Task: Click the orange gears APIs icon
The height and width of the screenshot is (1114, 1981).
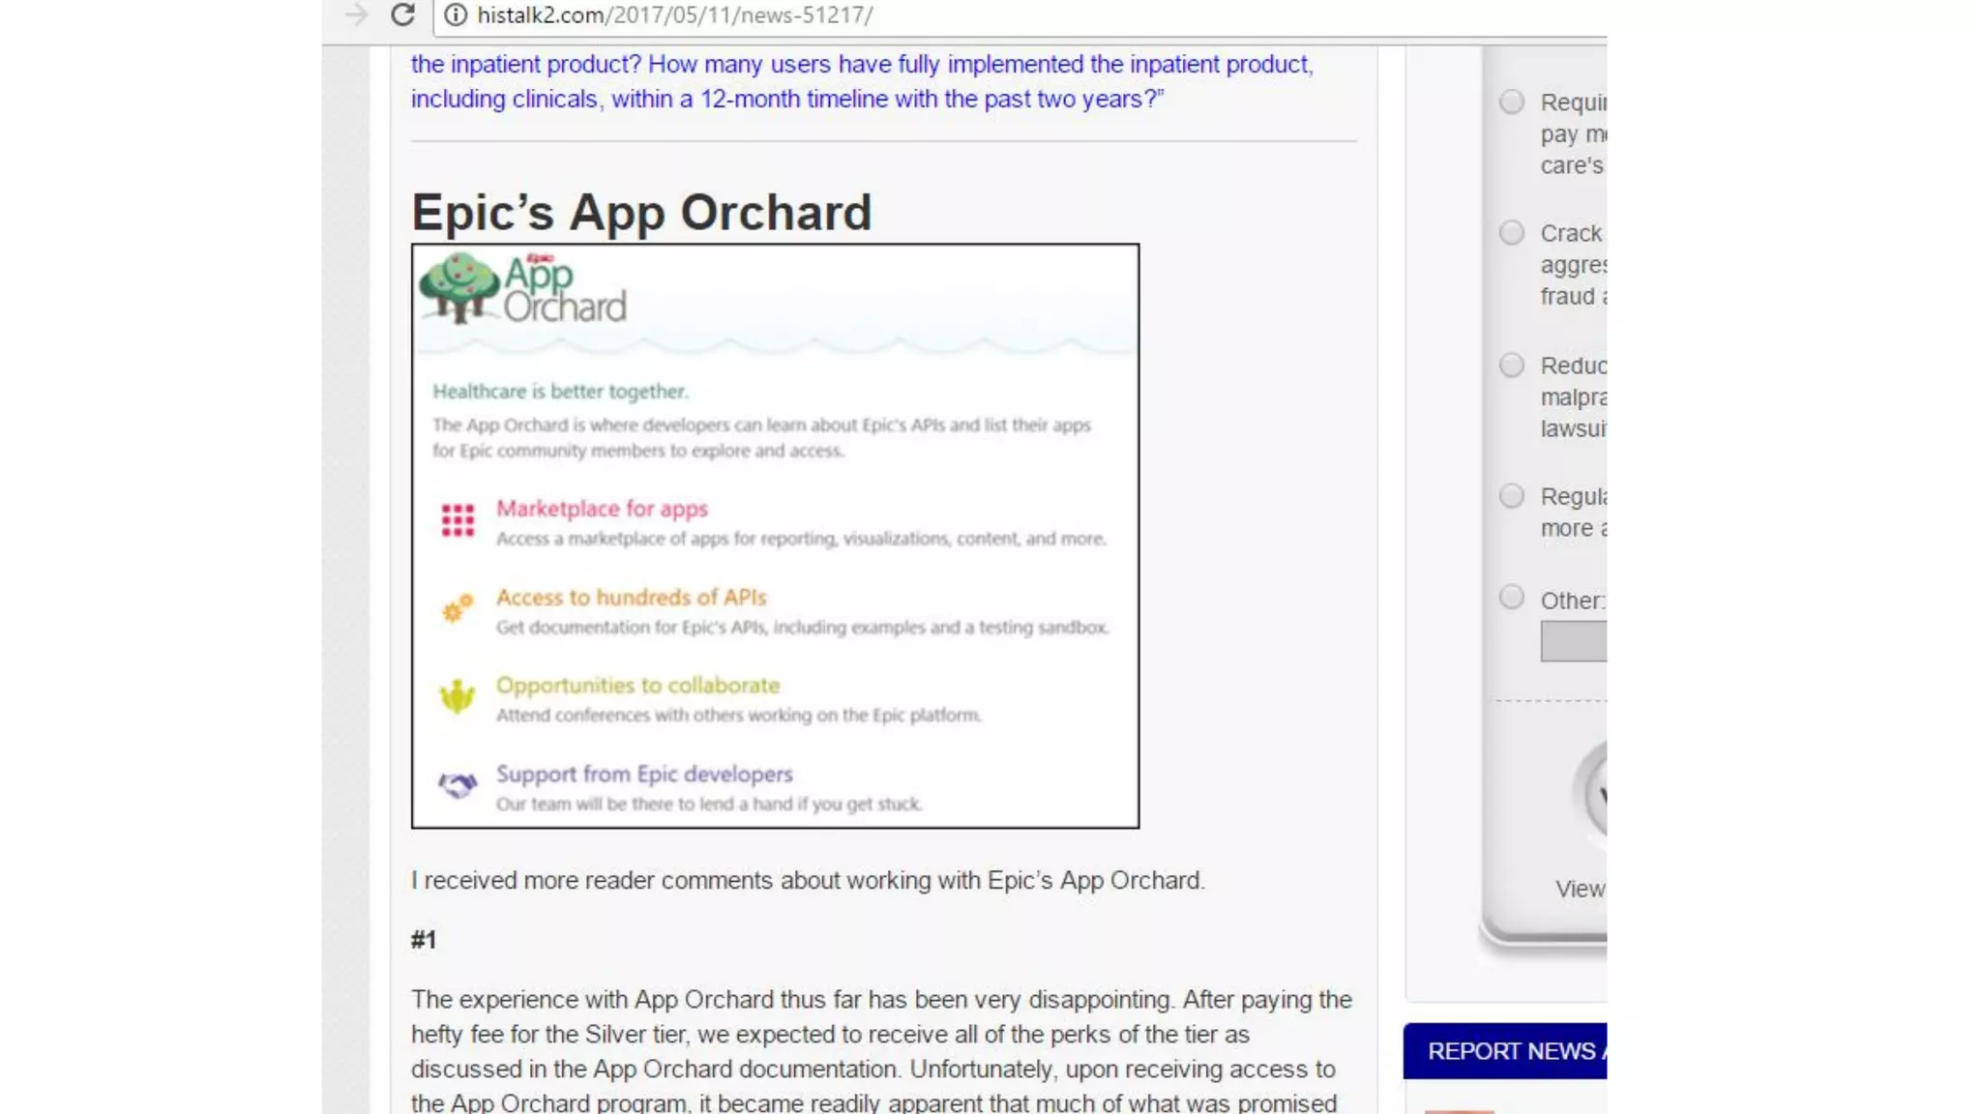Action: tap(458, 608)
